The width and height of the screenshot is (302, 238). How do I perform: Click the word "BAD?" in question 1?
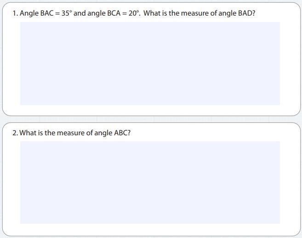[x=247, y=13]
